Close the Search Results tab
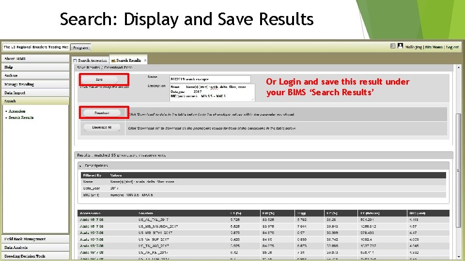 (x=145, y=60)
